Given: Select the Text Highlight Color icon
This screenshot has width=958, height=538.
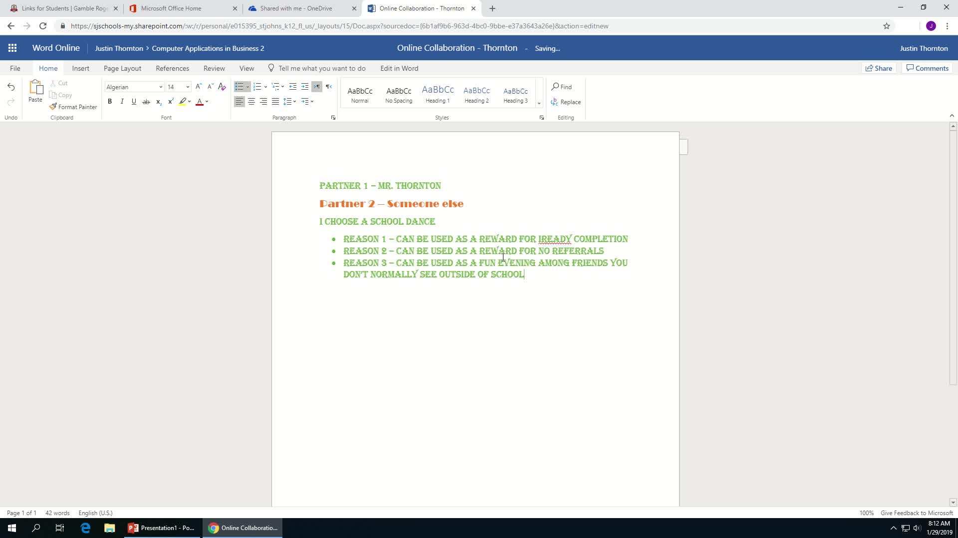Looking at the screenshot, I should pos(183,102).
